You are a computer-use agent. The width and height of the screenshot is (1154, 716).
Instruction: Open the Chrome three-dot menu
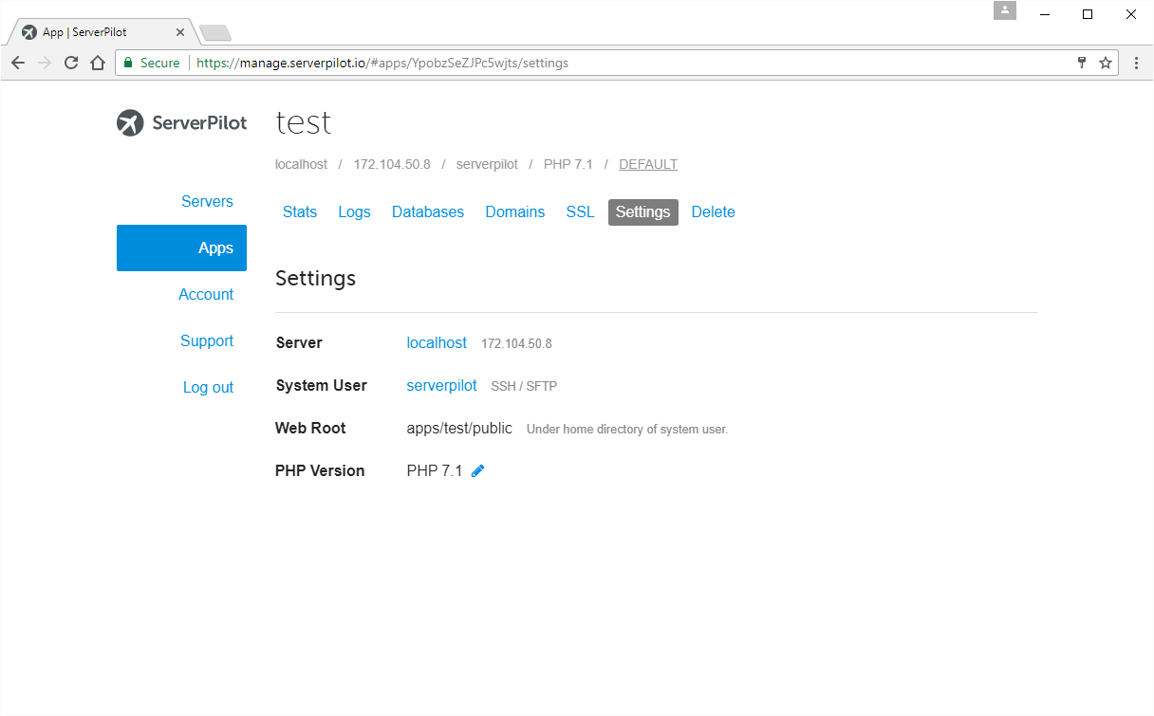pos(1136,63)
